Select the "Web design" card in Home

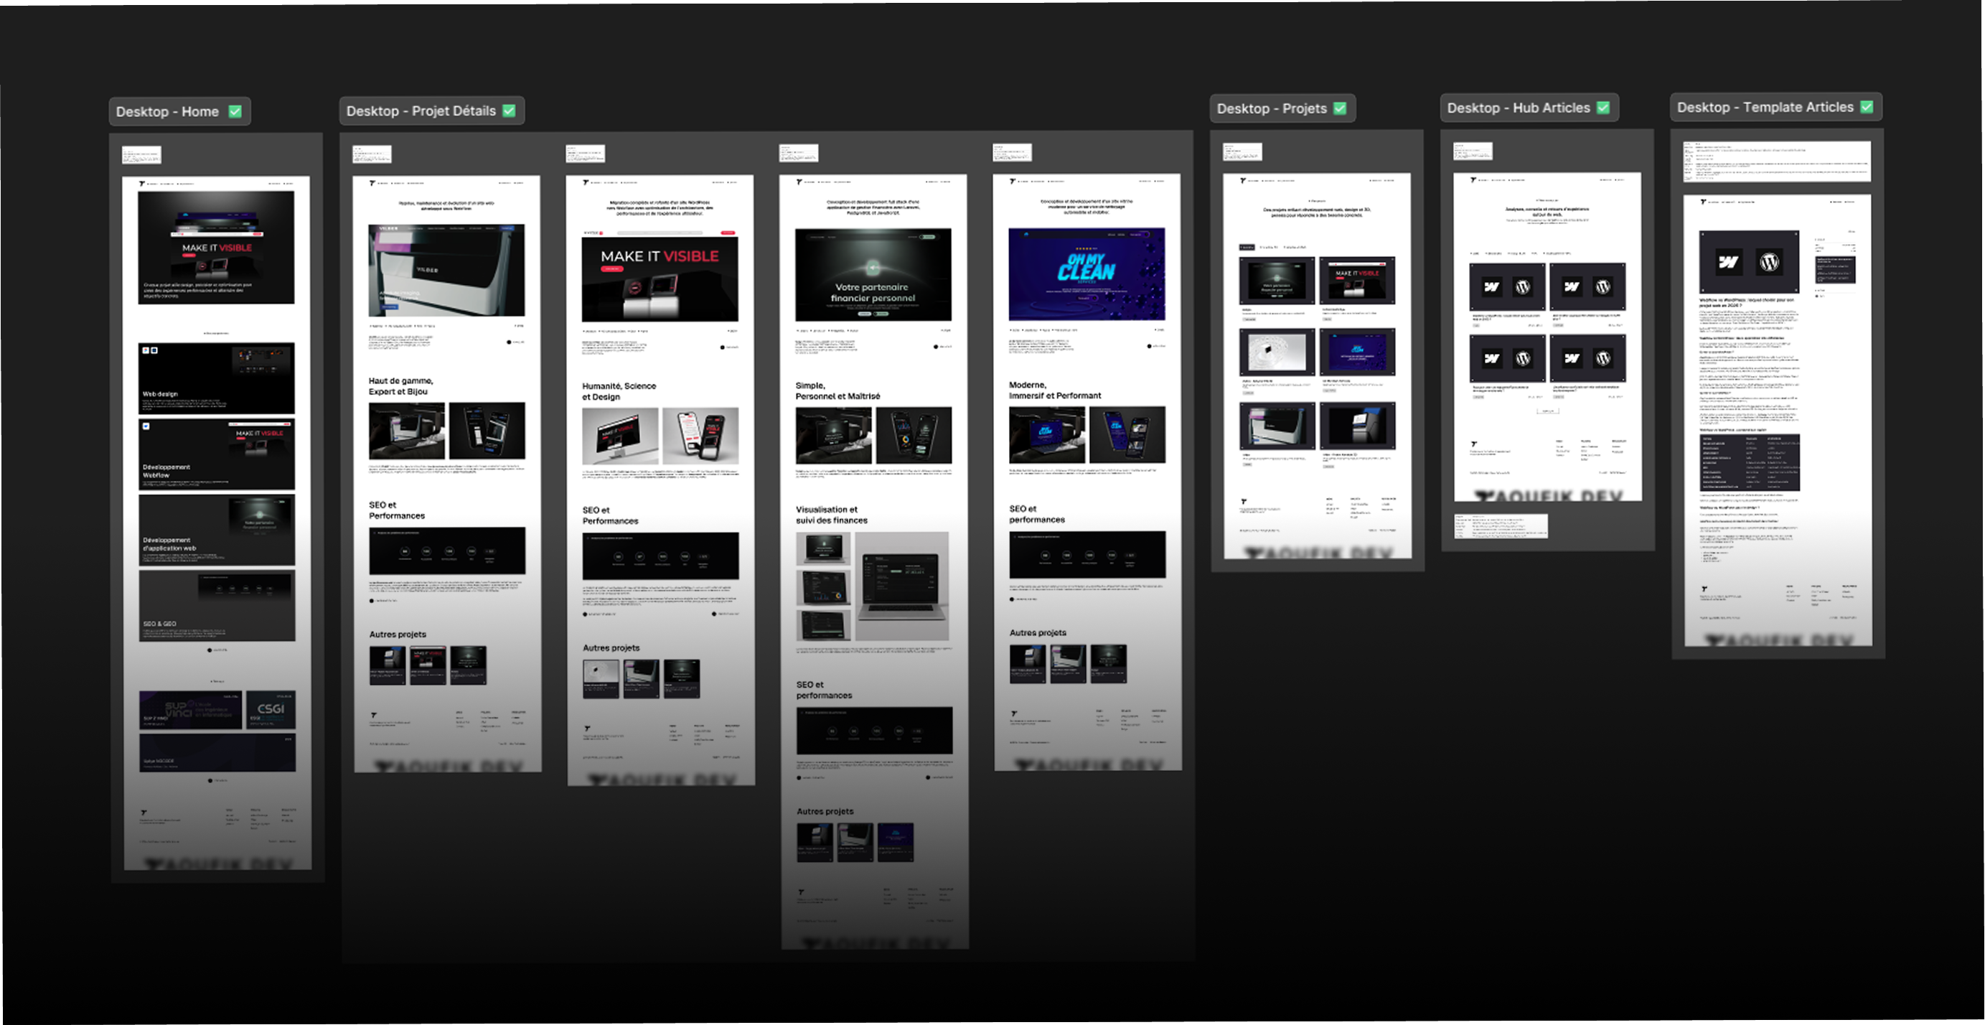click(x=217, y=378)
